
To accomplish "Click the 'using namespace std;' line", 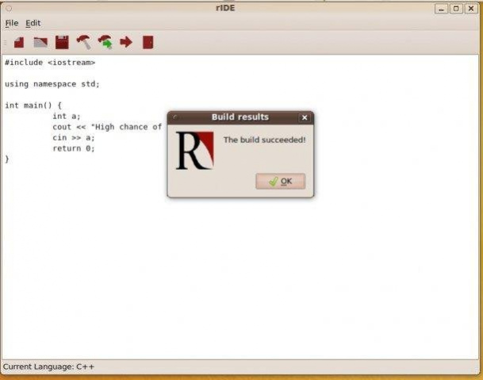I will tap(52, 84).
